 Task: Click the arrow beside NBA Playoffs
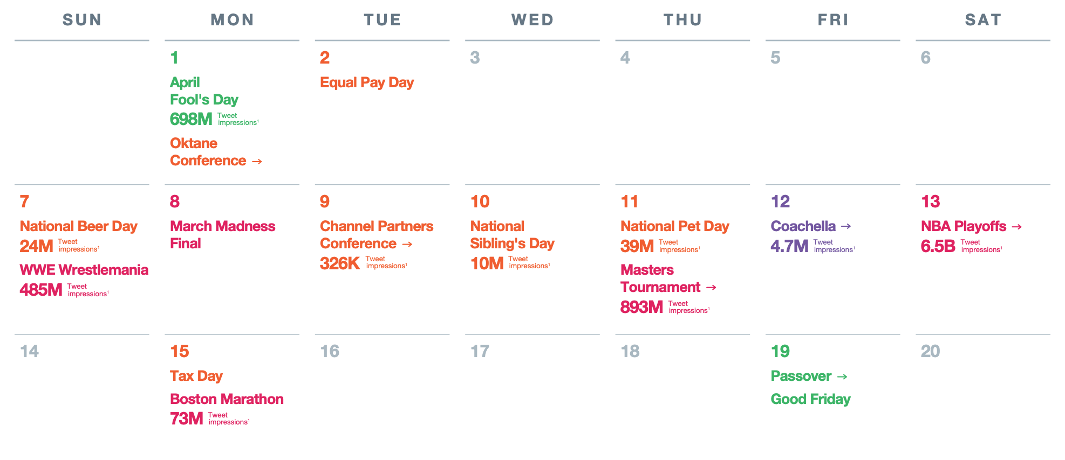tap(1017, 227)
